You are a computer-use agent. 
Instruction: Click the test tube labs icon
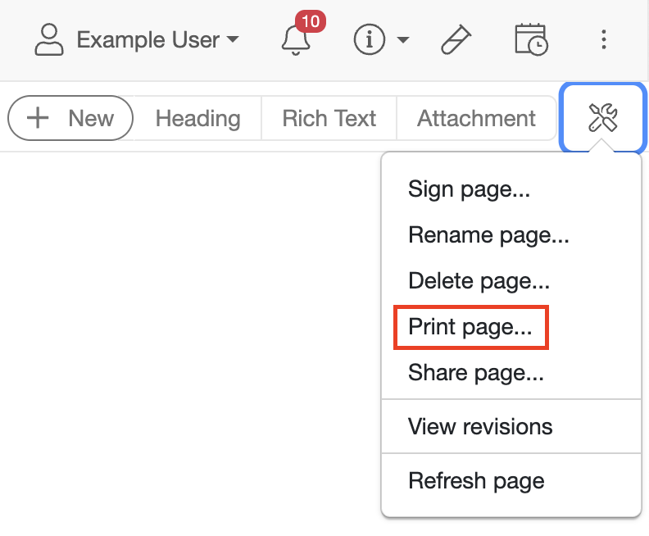(x=456, y=39)
